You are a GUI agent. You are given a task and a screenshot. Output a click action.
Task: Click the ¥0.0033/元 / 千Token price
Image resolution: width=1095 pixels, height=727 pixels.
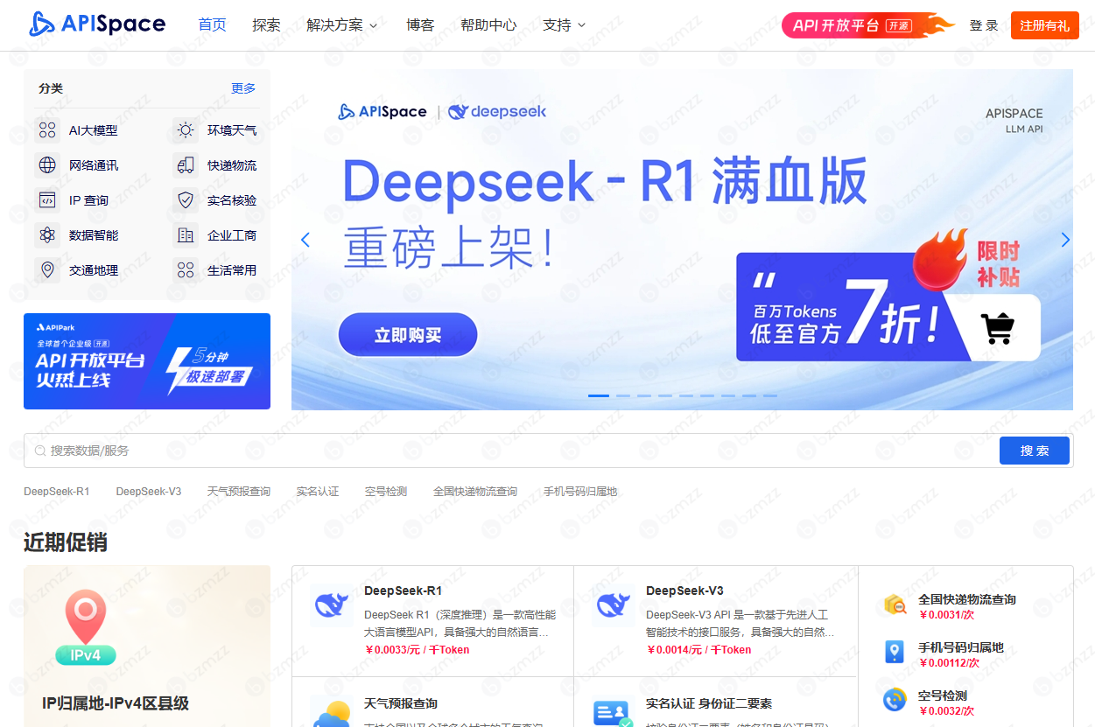coord(417,650)
